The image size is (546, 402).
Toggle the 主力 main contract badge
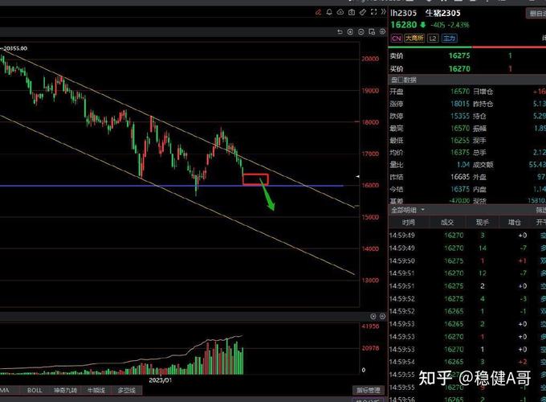click(x=449, y=38)
